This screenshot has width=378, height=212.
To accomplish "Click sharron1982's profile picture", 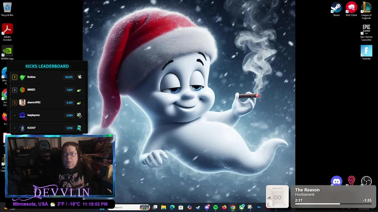I will click(x=22, y=102).
